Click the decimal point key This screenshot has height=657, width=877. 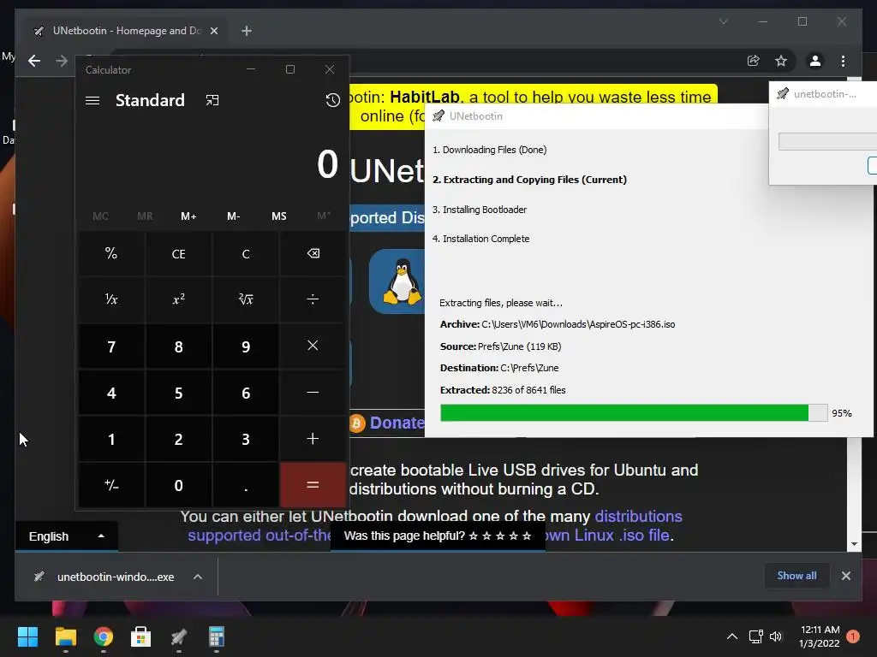tap(246, 485)
